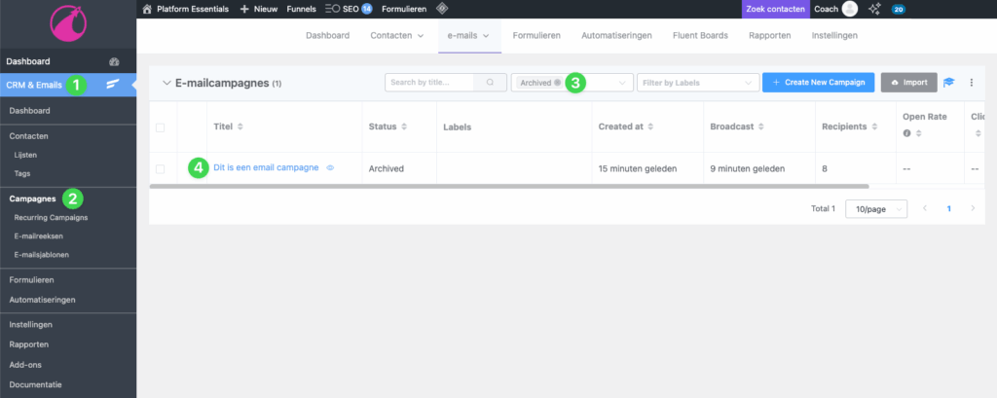Sort by Titel column sort arrows
This screenshot has height=398, width=997.
(x=240, y=127)
